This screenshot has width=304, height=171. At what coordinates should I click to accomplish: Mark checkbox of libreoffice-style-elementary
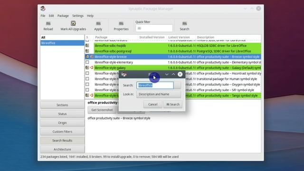click(87, 62)
